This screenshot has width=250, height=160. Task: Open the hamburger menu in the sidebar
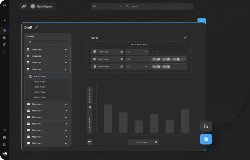coord(5,5)
